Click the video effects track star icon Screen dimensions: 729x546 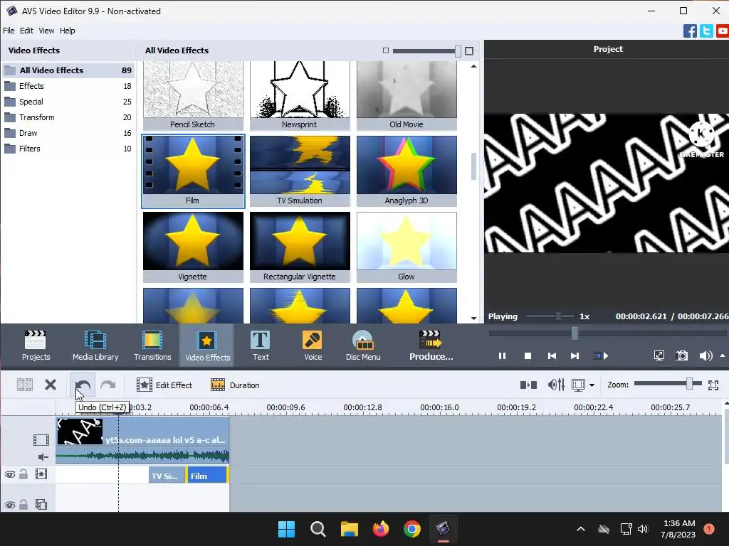pyautogui.click(x=41, y=474)
